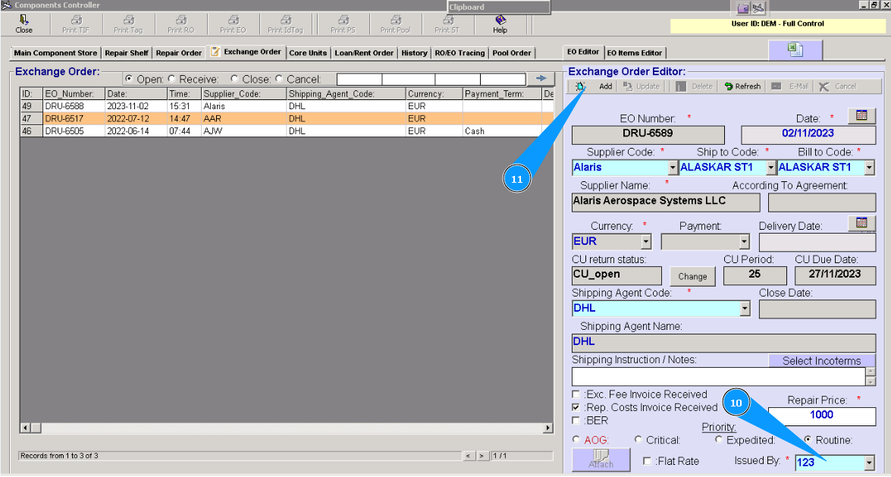Switch to Core Units tab
This screenshot has width=891, height=477.
(308, 53)
